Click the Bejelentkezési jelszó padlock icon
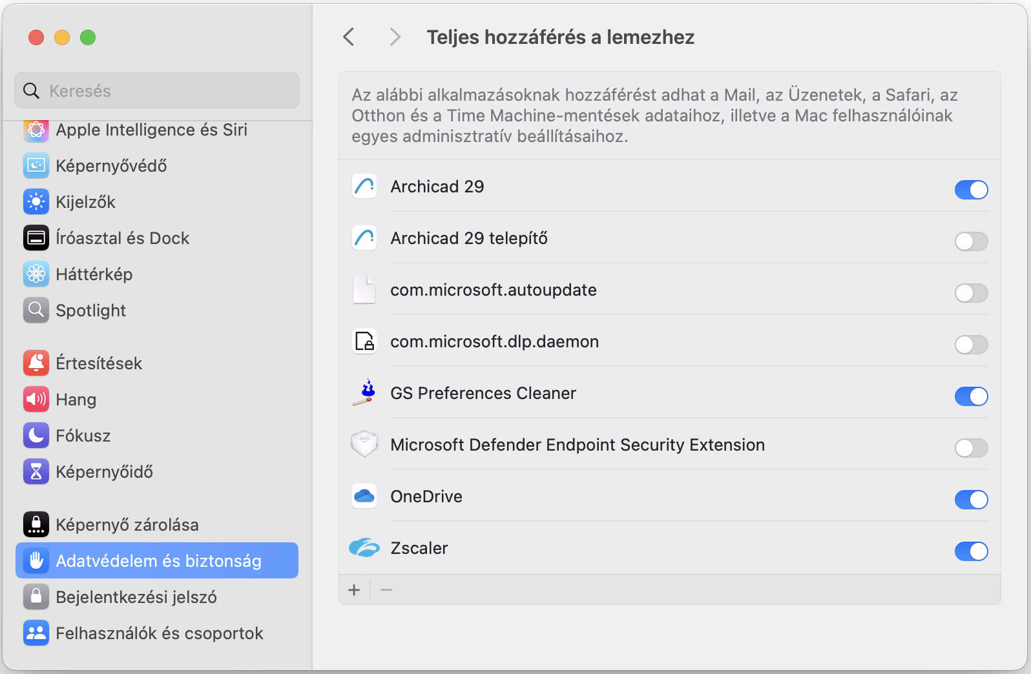This screenshot has height=674, width=1031. pyautogui.click(x=36, y=597)
